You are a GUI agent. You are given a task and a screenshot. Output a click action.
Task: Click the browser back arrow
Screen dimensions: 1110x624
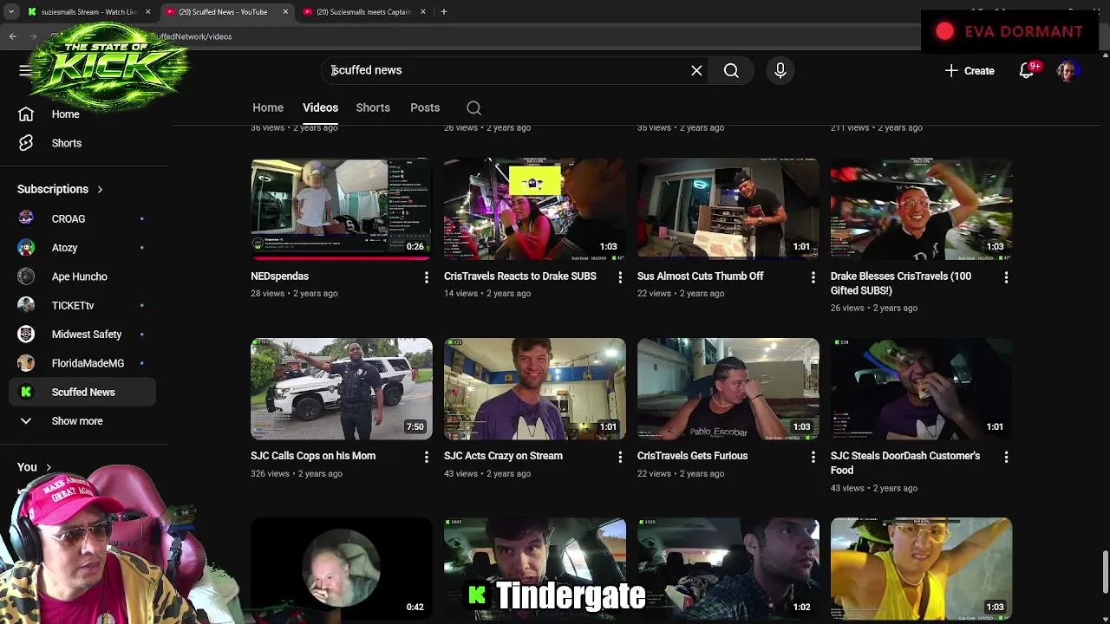point(13,36)
